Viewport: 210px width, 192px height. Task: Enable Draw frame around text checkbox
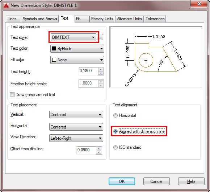(x=12, y=95)
